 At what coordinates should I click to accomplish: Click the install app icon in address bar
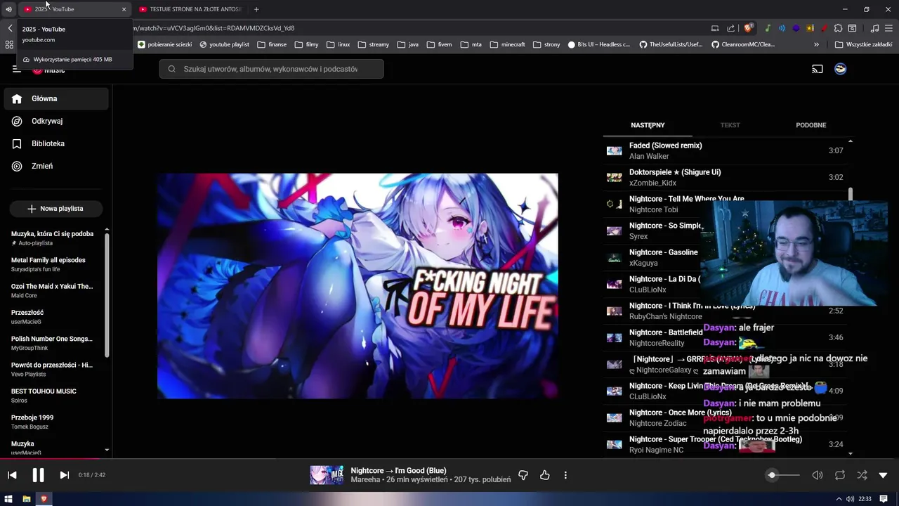[715, 28]
